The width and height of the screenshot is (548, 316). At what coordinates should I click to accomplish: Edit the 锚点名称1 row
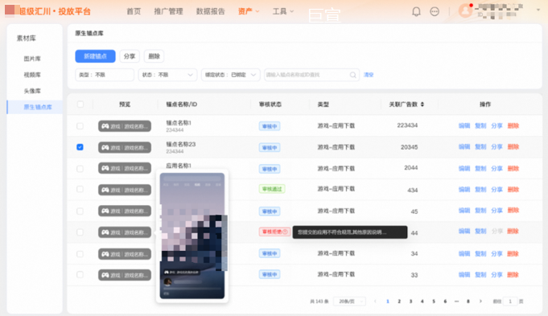coord(464,125)
